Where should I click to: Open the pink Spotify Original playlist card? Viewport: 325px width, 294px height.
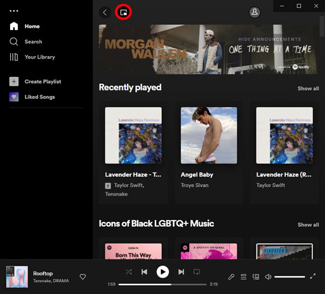coord(209,251)
